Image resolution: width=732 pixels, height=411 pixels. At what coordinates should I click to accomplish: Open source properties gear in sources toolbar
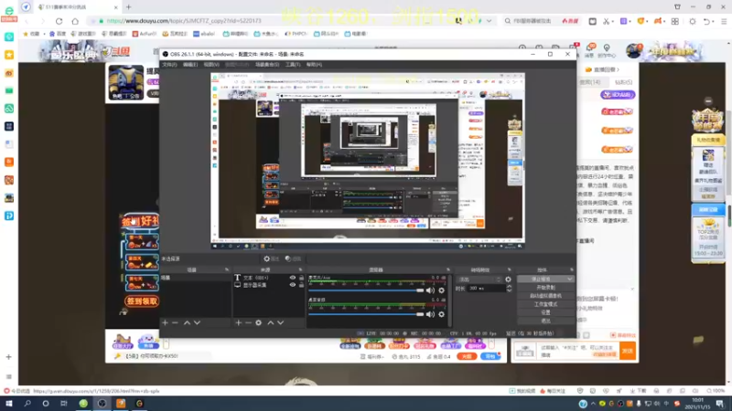point(259,322)
